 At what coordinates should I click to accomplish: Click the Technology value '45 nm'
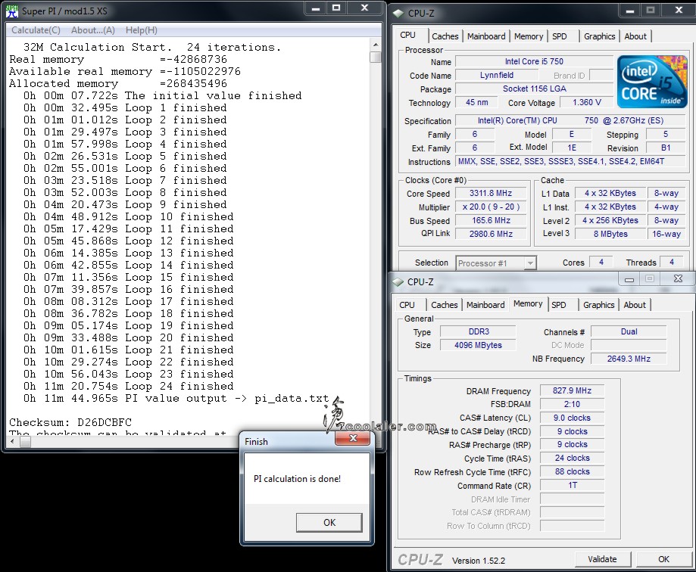(x=476, y=102)
